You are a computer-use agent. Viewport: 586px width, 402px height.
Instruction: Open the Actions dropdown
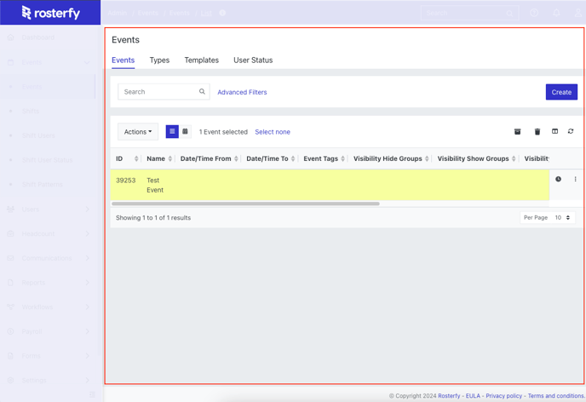coord(138,132)
